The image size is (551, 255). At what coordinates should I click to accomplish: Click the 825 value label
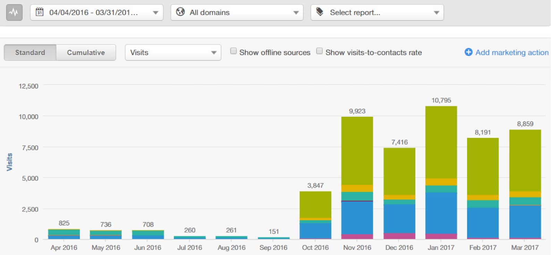64,223
